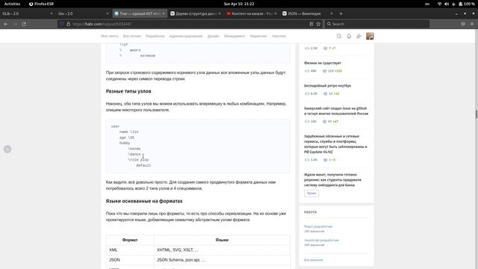Open the user avatar profile menu
Viewport: 478px width, 269px height.
(x=370, y=36)
